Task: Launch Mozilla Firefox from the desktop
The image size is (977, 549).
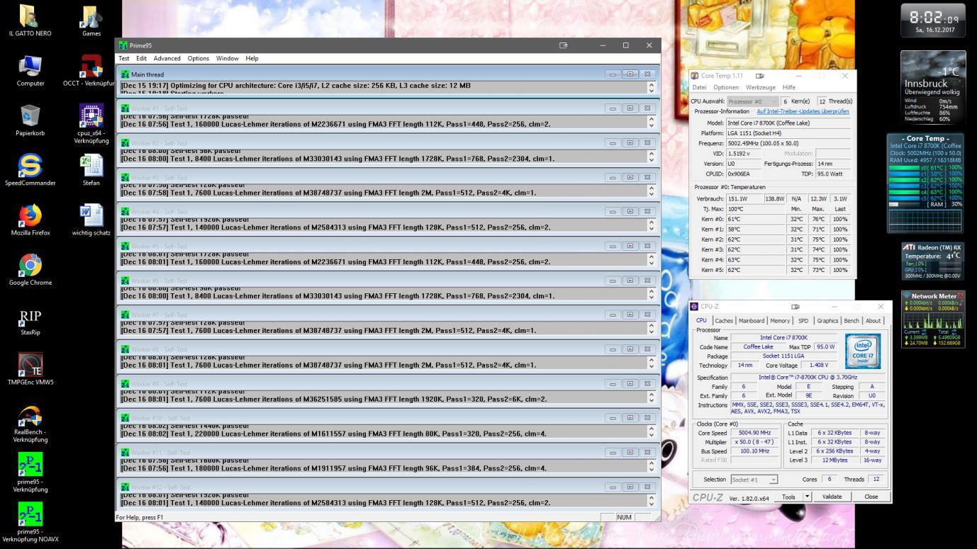Action: (30, 215)
